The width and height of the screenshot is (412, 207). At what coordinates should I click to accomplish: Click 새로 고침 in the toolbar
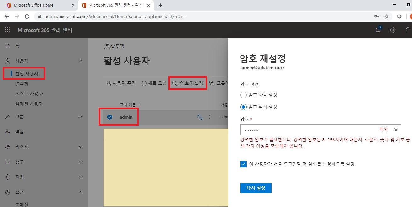click(x=154, y=83)
